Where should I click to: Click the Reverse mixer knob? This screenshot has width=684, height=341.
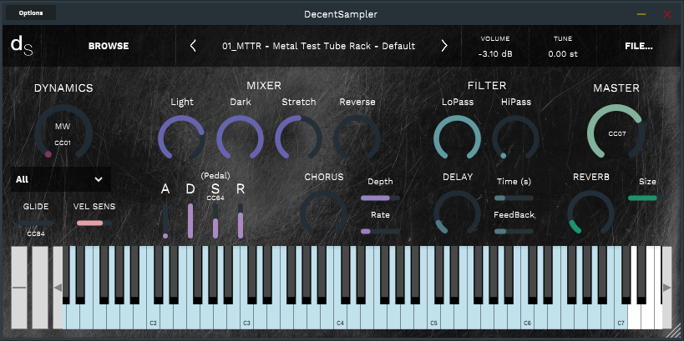(357, 138)
